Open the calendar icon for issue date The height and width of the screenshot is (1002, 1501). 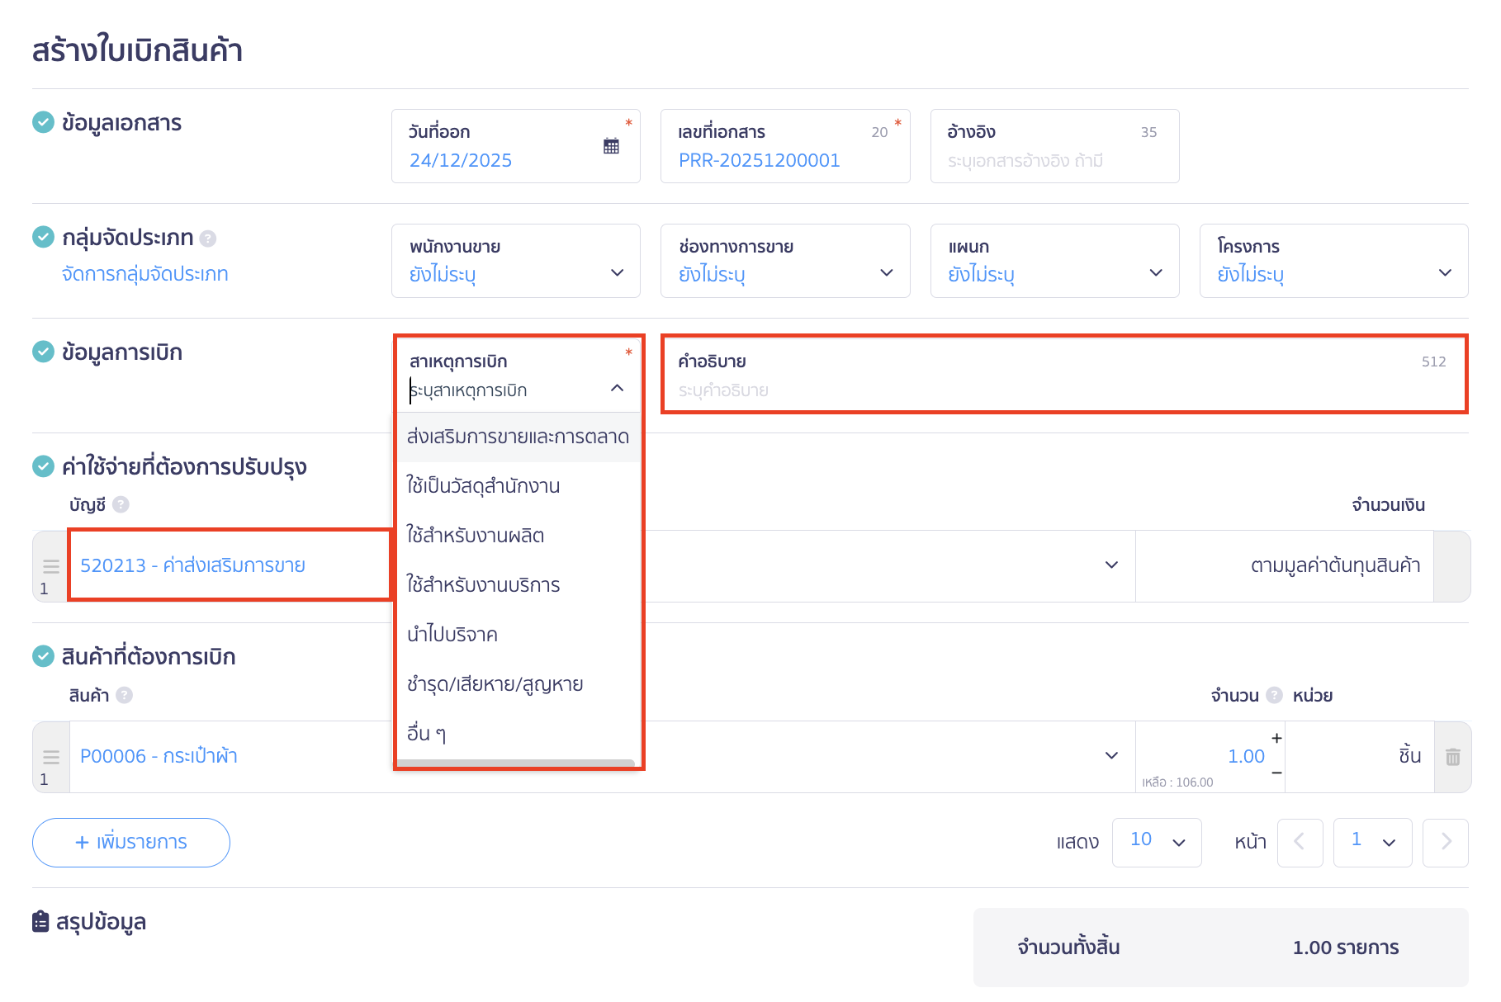(611, 146)
